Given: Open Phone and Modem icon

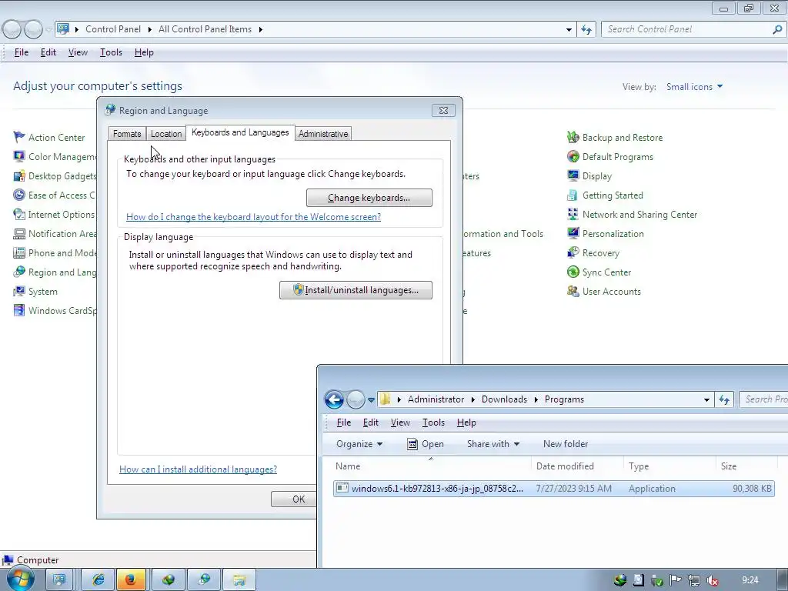Looking at the screenshot, I should coord(19,252).
